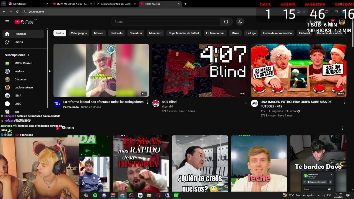This screenshot has height=199, width=354.
Task: Start voice search with microphone icon
Action: [x=240, y=22]
